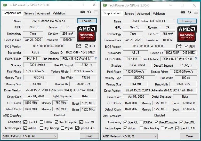
Task: Toggle OpenGL 4.6 checkbox in left window
Action: [77, 128]
